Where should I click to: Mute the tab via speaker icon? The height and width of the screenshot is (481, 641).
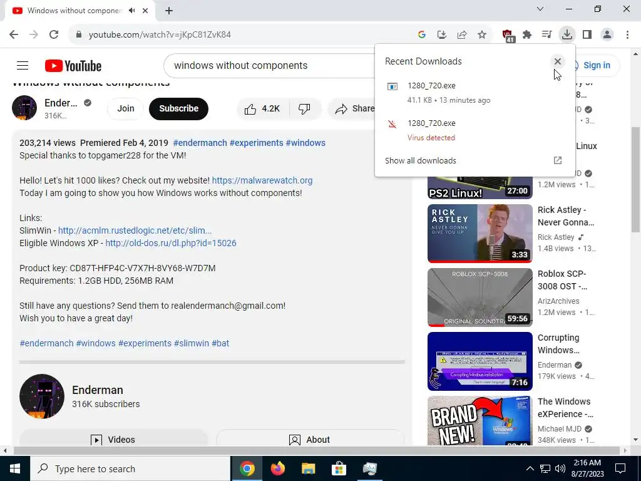pyautogui.click(x=131, y=11)
